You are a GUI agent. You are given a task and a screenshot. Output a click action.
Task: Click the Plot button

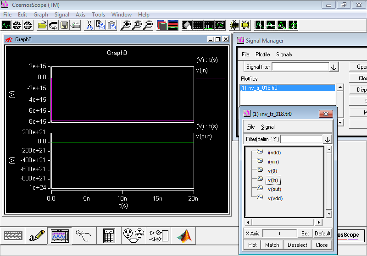click(252, 245)
